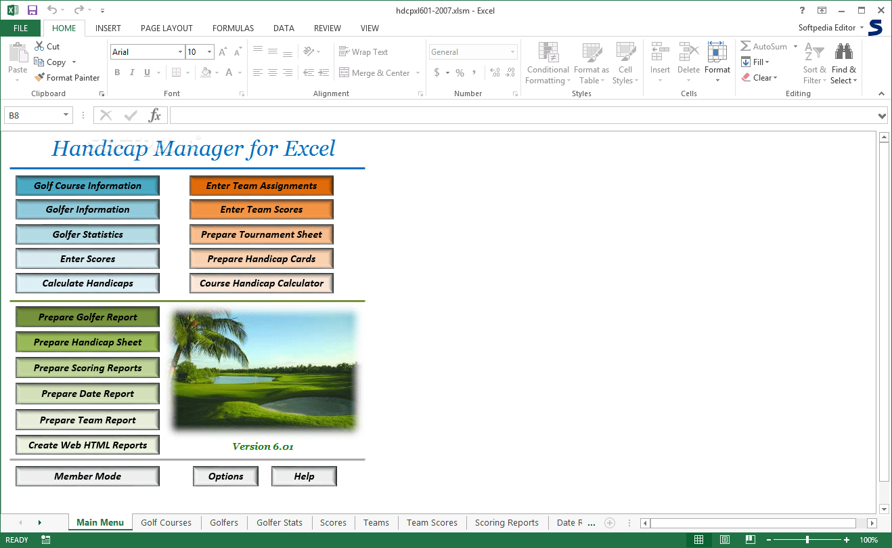Click the Undo arrow icon
The image size is (892, 548).
tap(53, 10)
